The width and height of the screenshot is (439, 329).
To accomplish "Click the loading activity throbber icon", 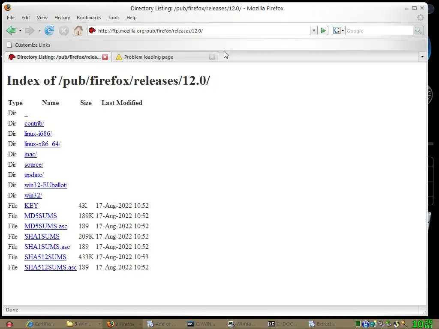I will click(x=420, y=18).
